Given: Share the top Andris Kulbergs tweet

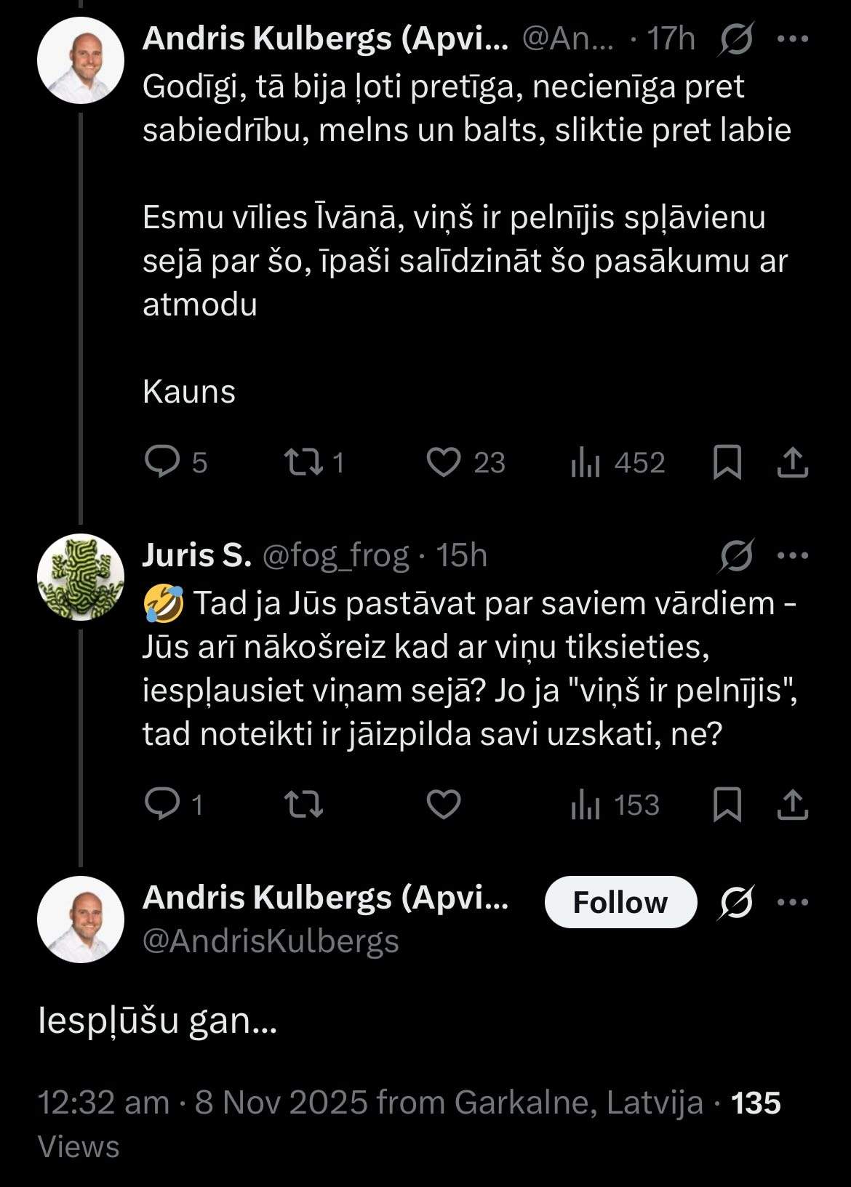Looking at the screenshot, I should click(793, 462).
